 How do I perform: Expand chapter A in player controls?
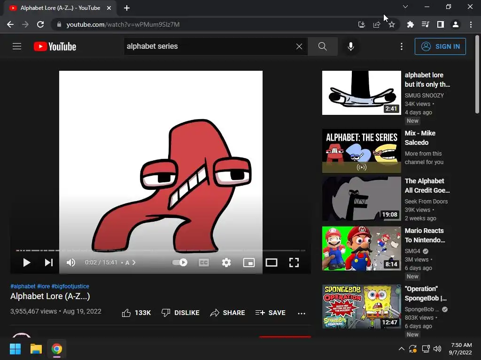131,262
